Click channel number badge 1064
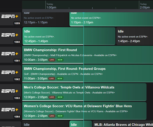Screen dimensions: 153x127 tap(17, 117)
